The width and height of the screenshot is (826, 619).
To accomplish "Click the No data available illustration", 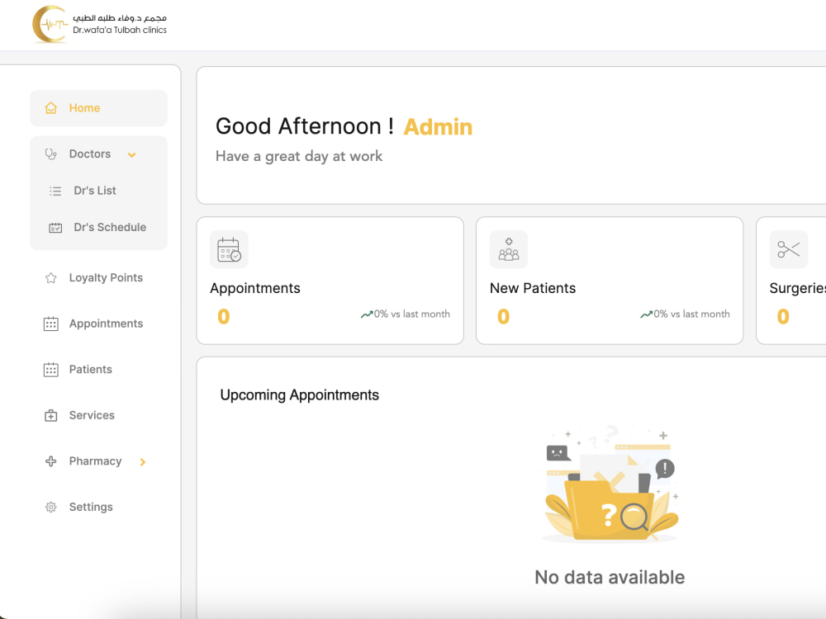I will tap(610, 484).
